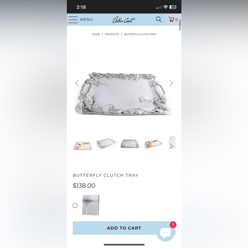Select first thumbnail with cheese on tray

[83, 145]
